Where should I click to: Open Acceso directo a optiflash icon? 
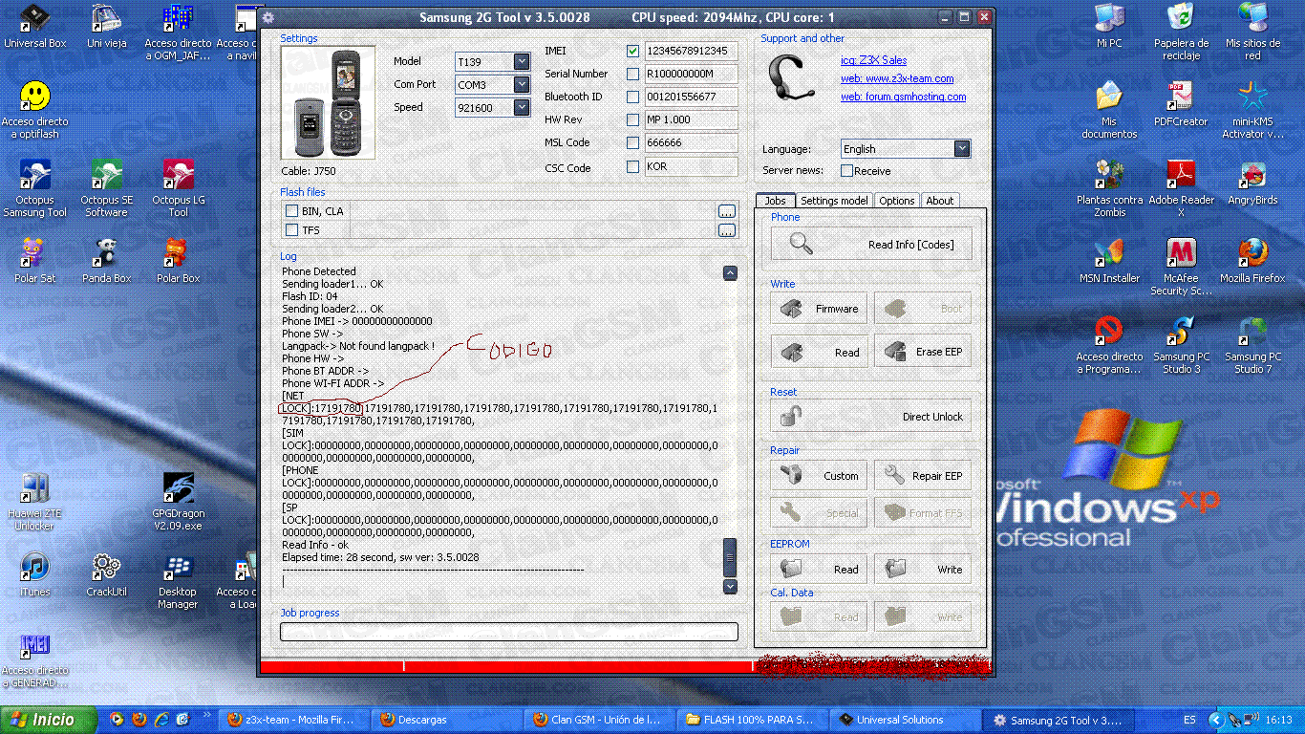tap(35, 110)
